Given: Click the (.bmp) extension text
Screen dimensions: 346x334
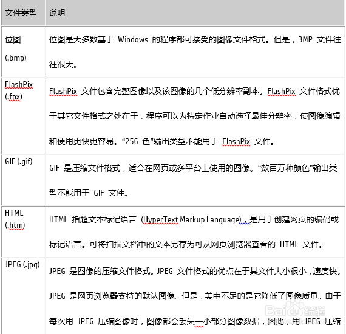Looking at the screenshot, I should point(16,58).
